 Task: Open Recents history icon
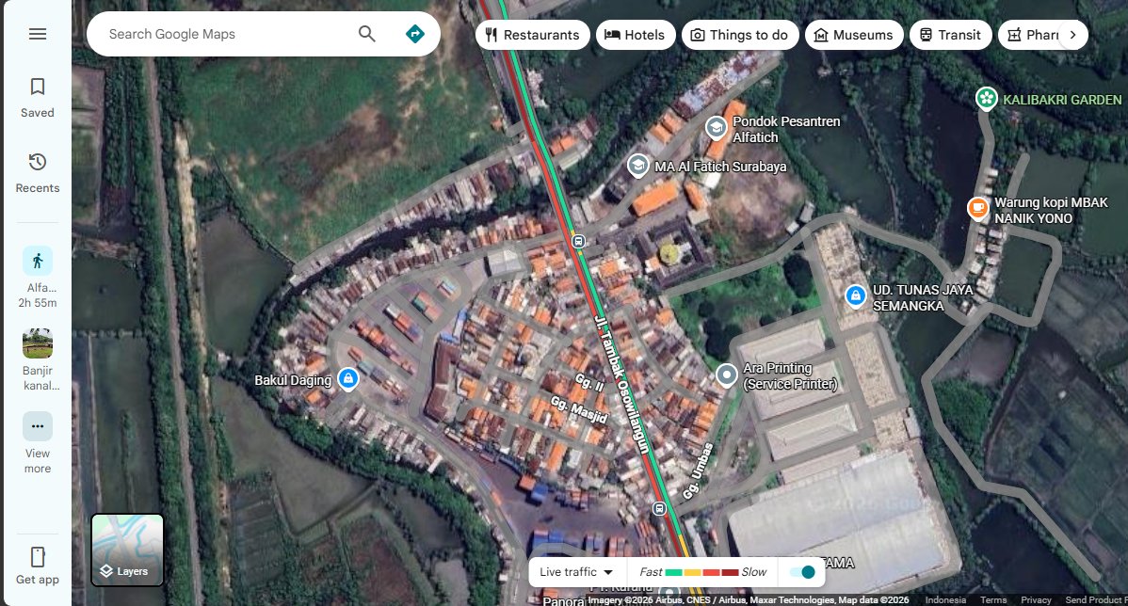(38, 162)
